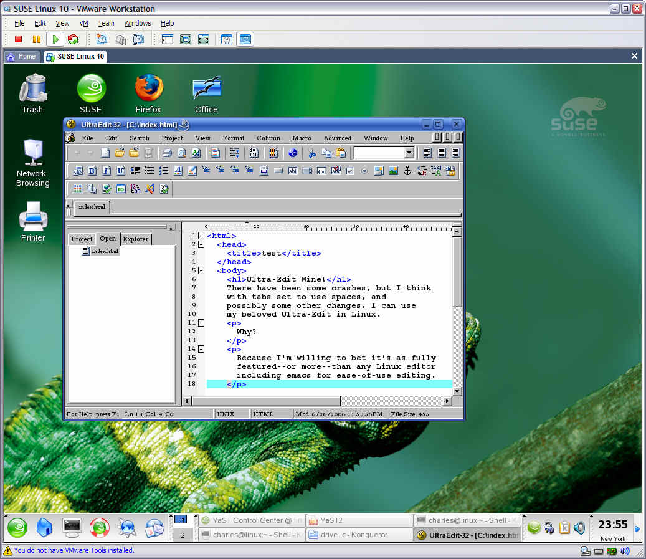This screenshot has height=559, width=646.
Task: Click the editor vertical scrollbar thumb
Action: pyautogui.click(x=457, y=272)
